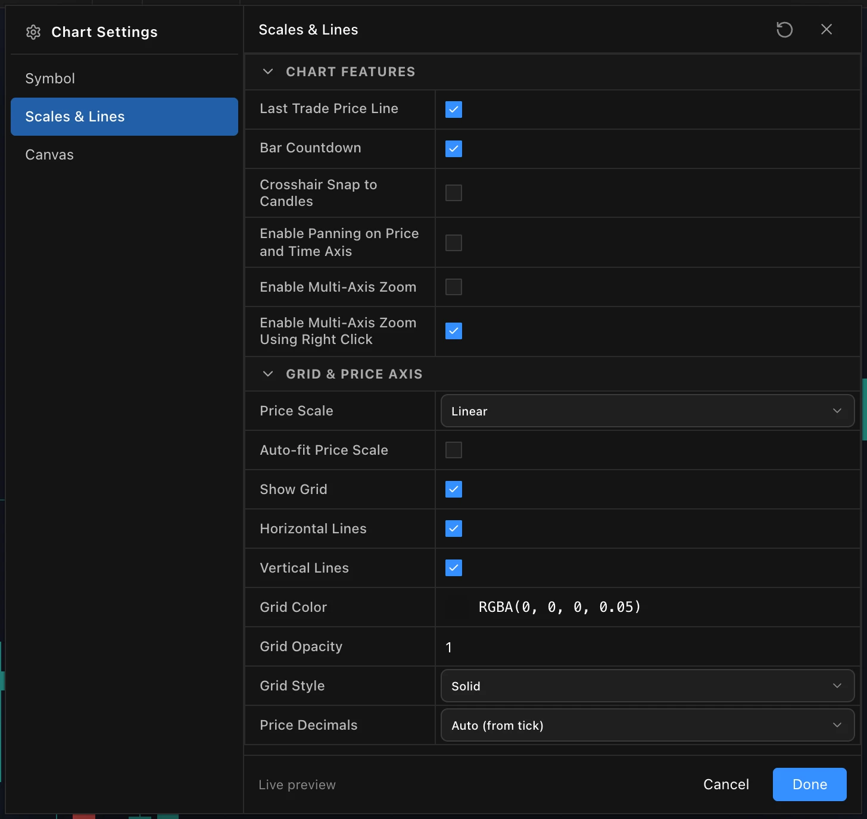Enable Crosshair Snap to Candles checkbox
This screenshot has height=819, width=867.
pos(454,193)
